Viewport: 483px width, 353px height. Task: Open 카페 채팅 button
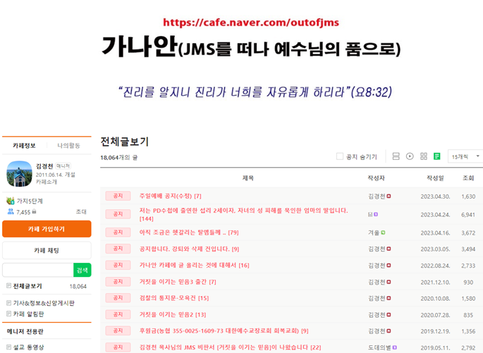[x=47, y=251]
